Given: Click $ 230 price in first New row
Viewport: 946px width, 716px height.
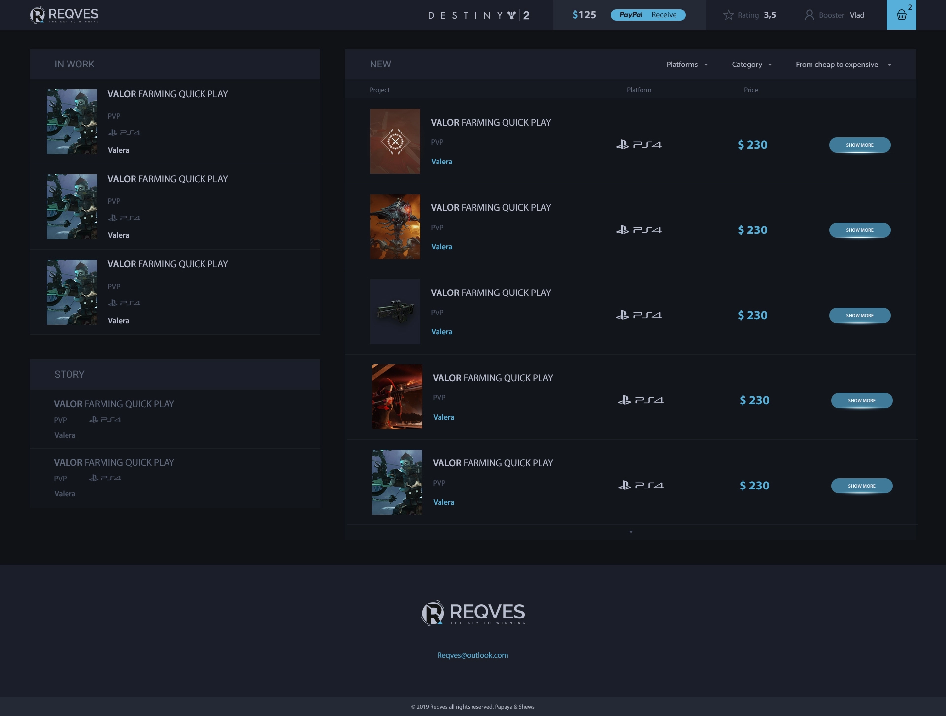Looking at the screenshot, I should (x=752, y=145).
